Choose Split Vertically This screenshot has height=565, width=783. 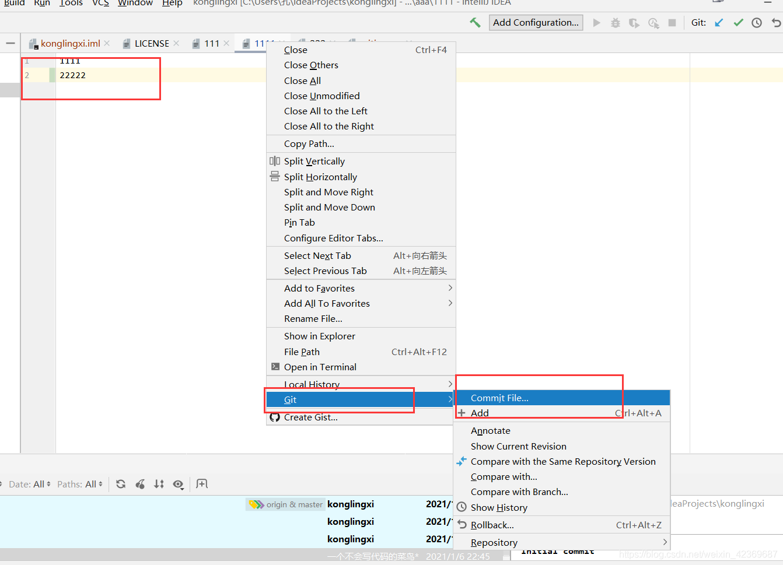point(361,161)
